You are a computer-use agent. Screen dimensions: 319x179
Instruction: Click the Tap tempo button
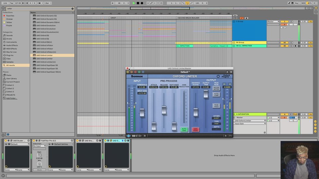click(x=11, y=3)
